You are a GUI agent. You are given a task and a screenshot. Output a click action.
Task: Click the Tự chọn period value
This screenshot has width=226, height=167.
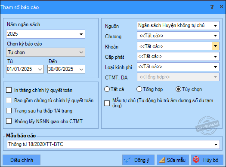point(16,52)
